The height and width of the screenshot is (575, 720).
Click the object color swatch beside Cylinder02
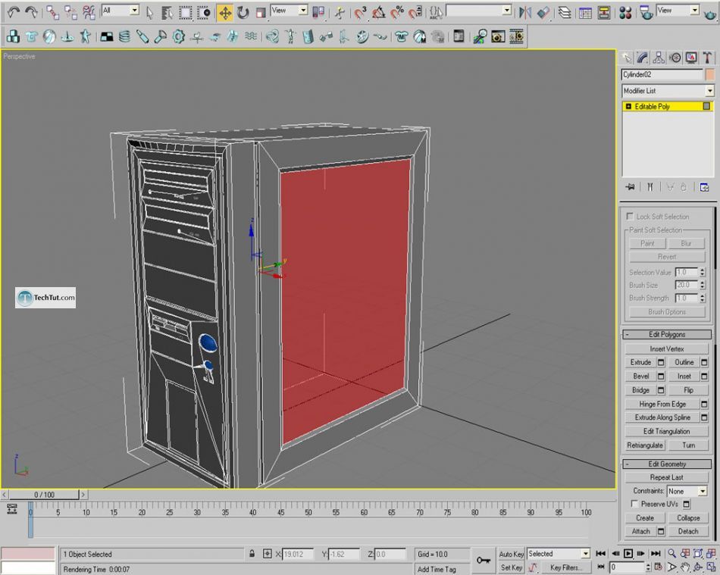tap(709, 74)
